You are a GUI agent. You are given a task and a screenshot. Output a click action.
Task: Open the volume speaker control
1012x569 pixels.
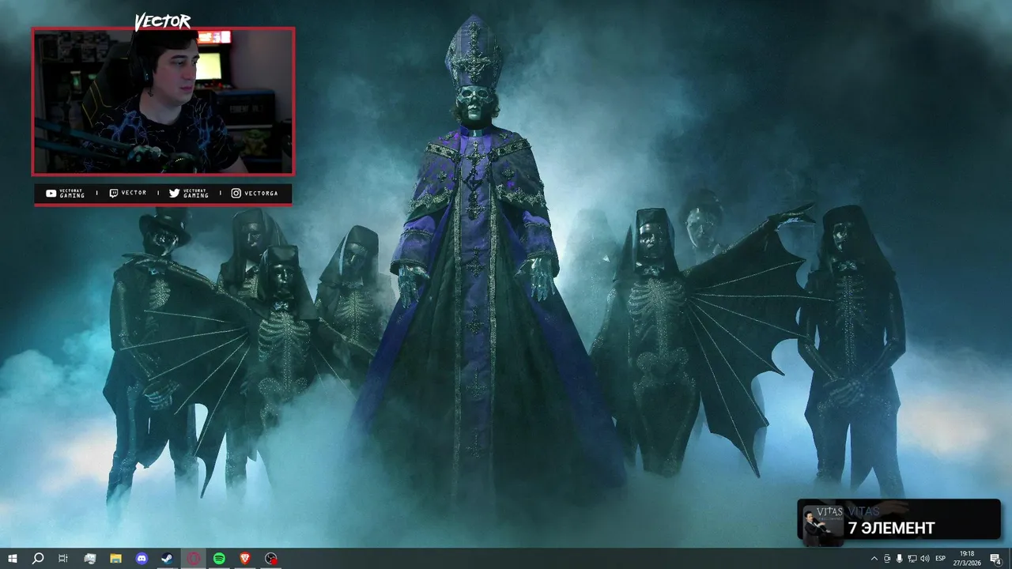(x=924, y=559)
